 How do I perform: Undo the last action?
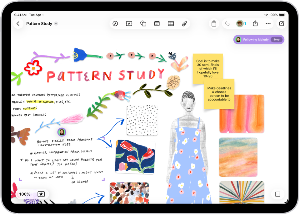tap(227, 24)
